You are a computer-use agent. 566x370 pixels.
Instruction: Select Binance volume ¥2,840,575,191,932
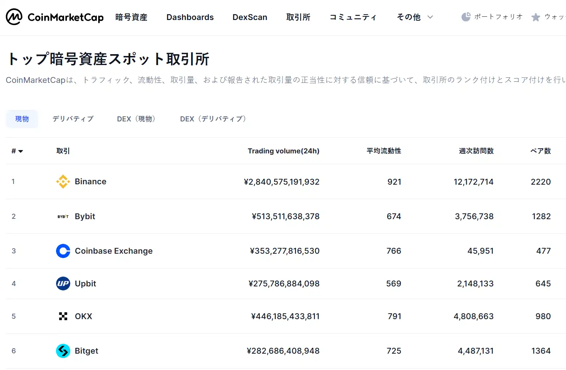tap(282, 182)
